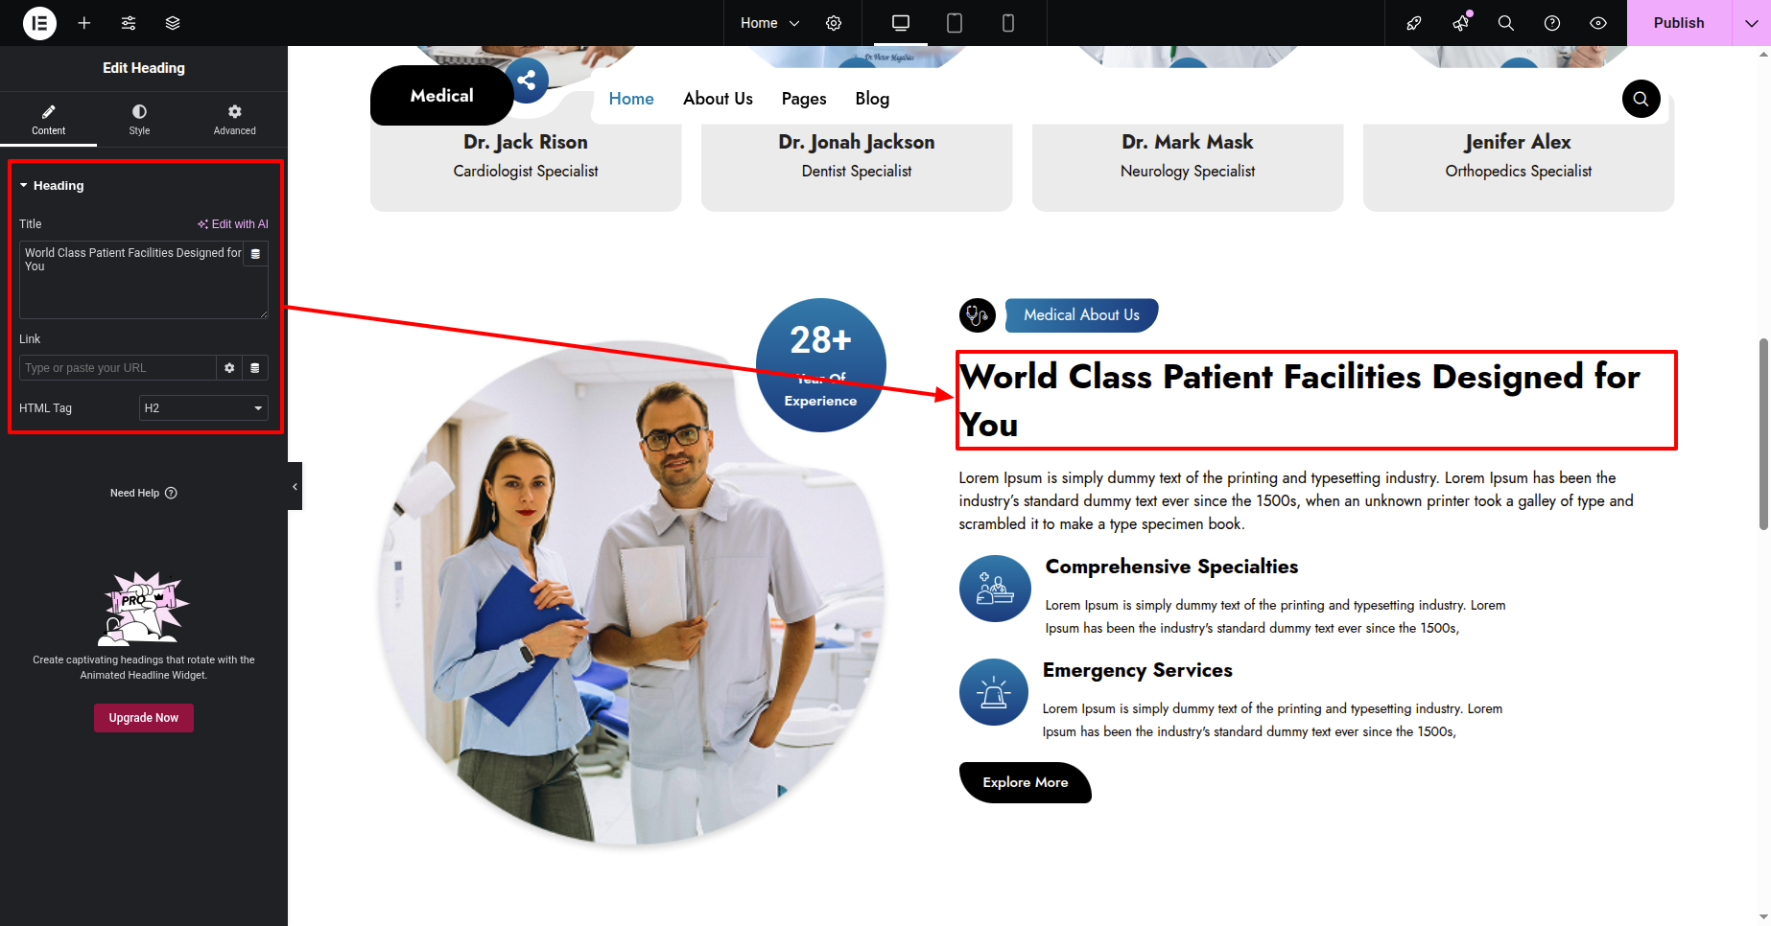1771x926 pixels.
Task: Expand the Publish options arrow
Action: tap(1751, 23)
